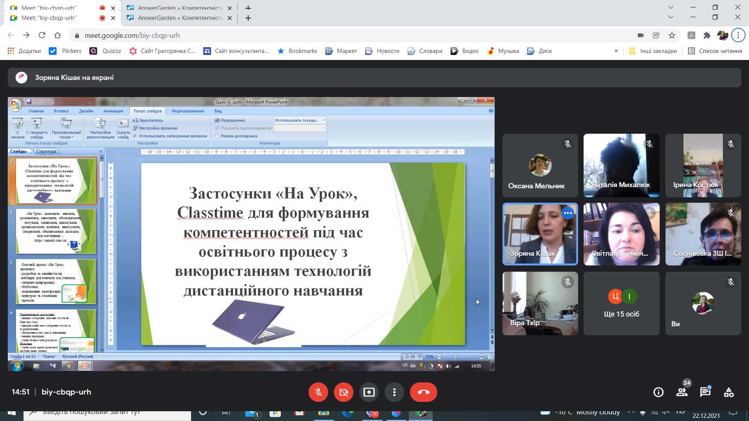Screen dimensions: 749x421
Task: Open meeting details info icon
Action: [658, 392]
